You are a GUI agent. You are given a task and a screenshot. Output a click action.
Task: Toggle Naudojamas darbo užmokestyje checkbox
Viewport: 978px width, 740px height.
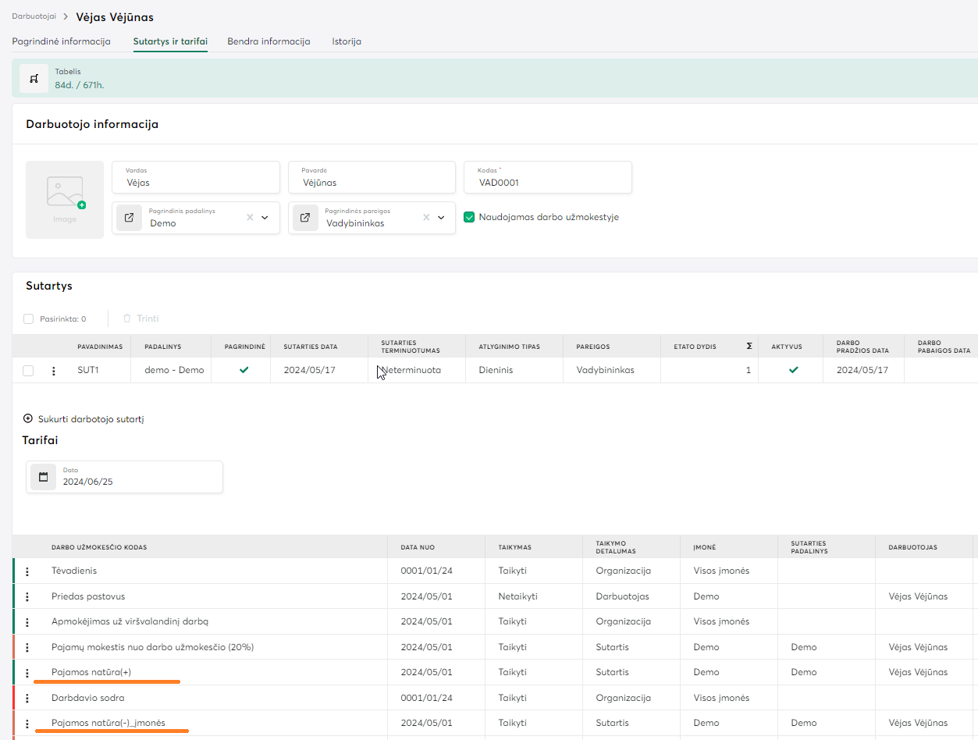pos(469,217)
